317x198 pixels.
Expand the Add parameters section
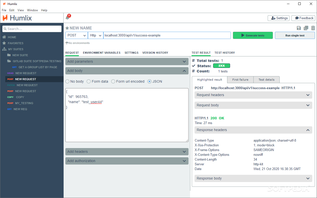point(127,61)
